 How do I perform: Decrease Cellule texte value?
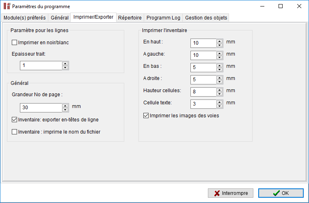point(220,106)
